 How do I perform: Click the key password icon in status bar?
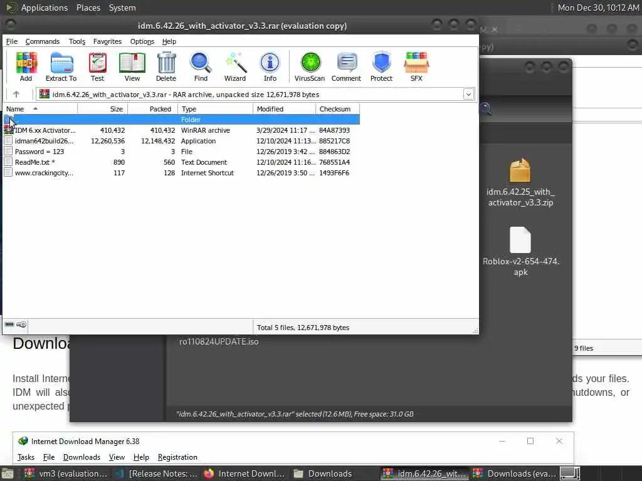click(x=21, y=324)
